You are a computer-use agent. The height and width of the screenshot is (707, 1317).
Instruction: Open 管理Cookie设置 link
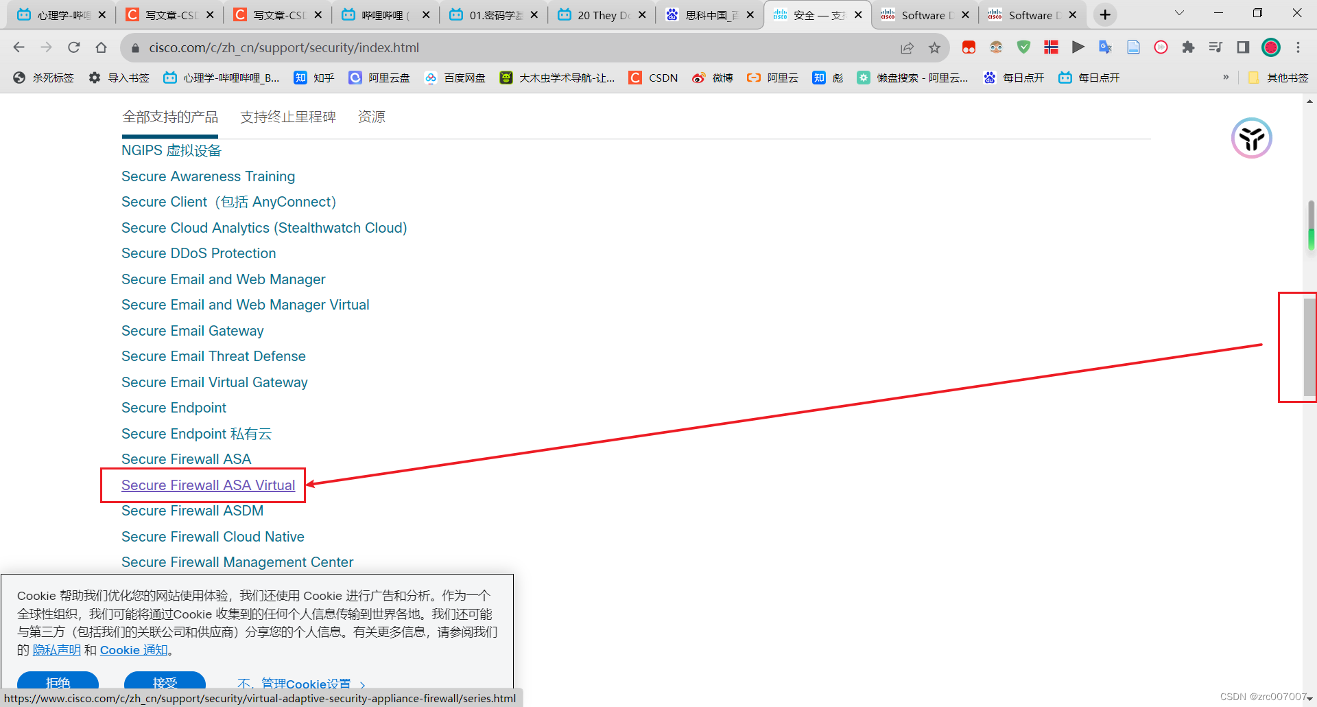point(301,684)
